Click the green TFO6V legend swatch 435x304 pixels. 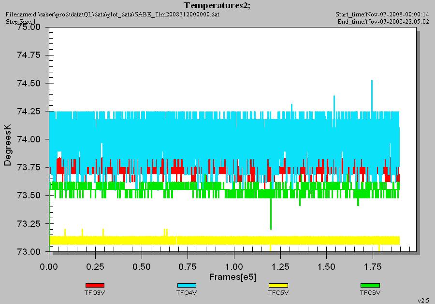coord(370,286)
